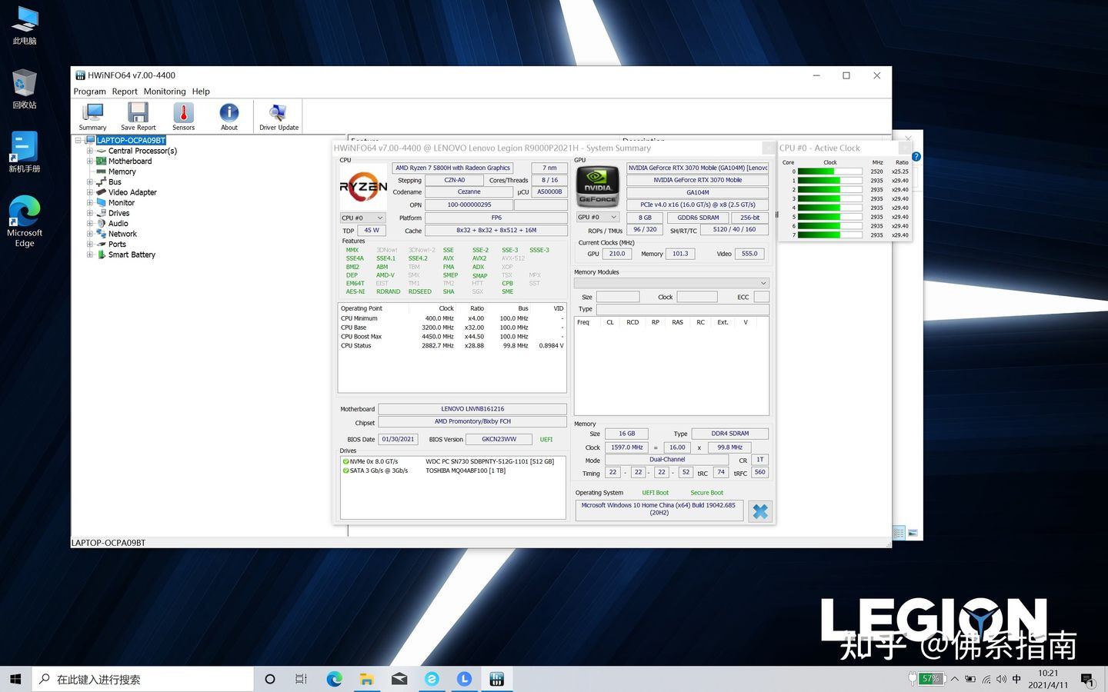Image resolution: width=1108 pixels, height=692 pixels.
Task: Click the Core 4 clock bar
Action: coord(829,208)
